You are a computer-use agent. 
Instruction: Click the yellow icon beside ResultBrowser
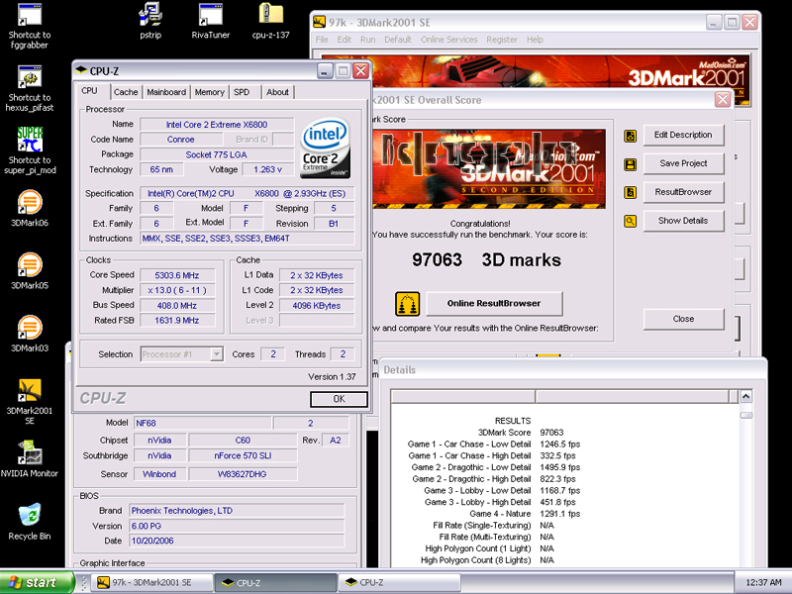pyautogui.click(x=630, y=192)
